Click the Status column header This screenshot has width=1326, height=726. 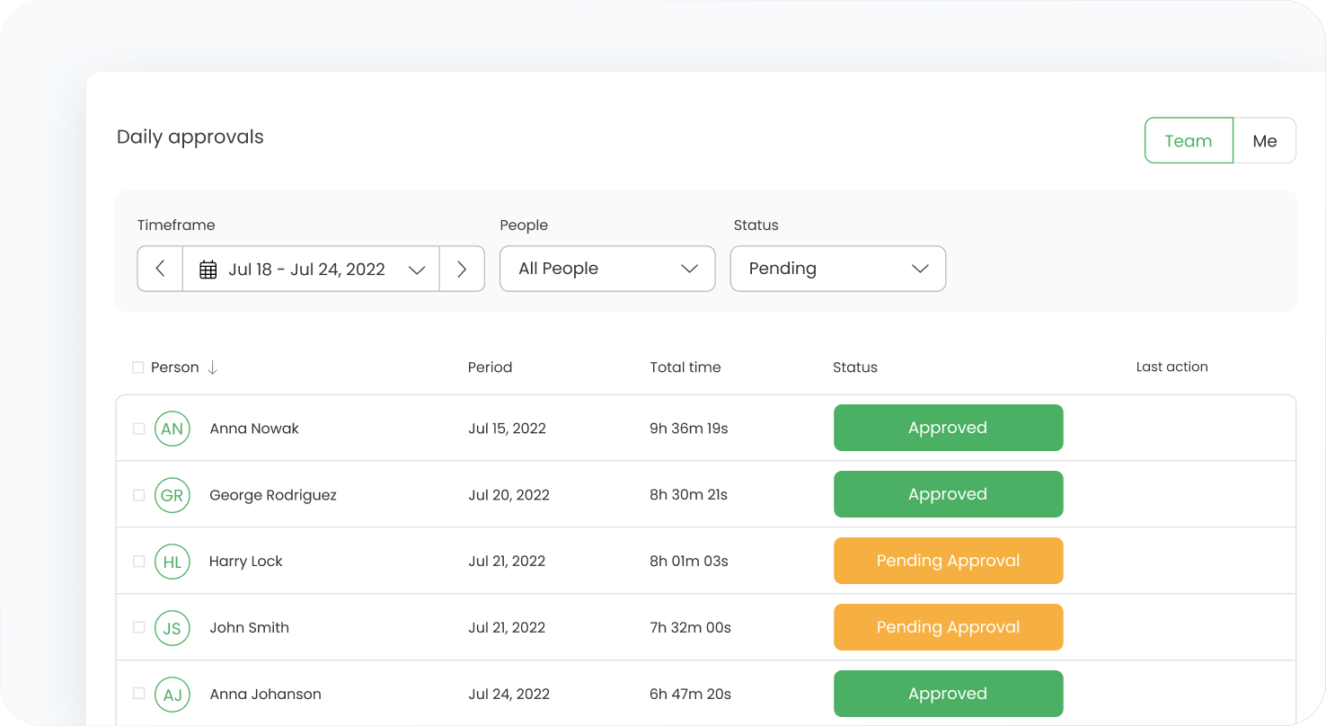(x=855, y=367)
